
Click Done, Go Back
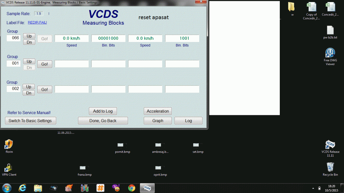coord(103,121)
